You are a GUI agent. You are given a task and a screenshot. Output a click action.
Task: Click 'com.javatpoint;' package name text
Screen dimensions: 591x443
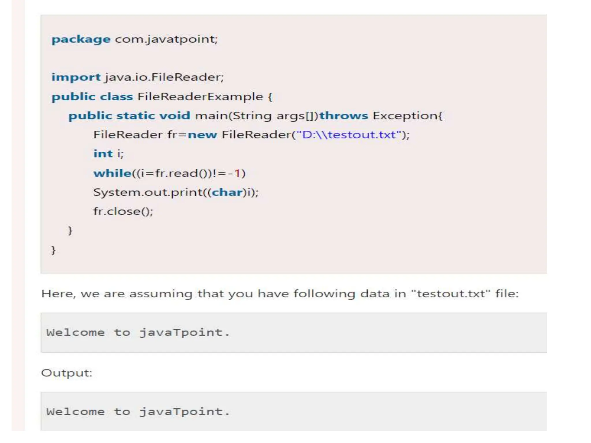click(166, 39)
